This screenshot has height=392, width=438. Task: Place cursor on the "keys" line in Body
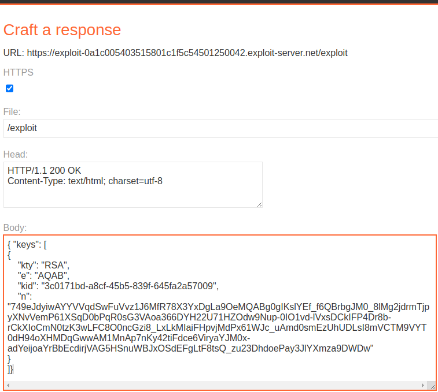[x=27, y=245]
